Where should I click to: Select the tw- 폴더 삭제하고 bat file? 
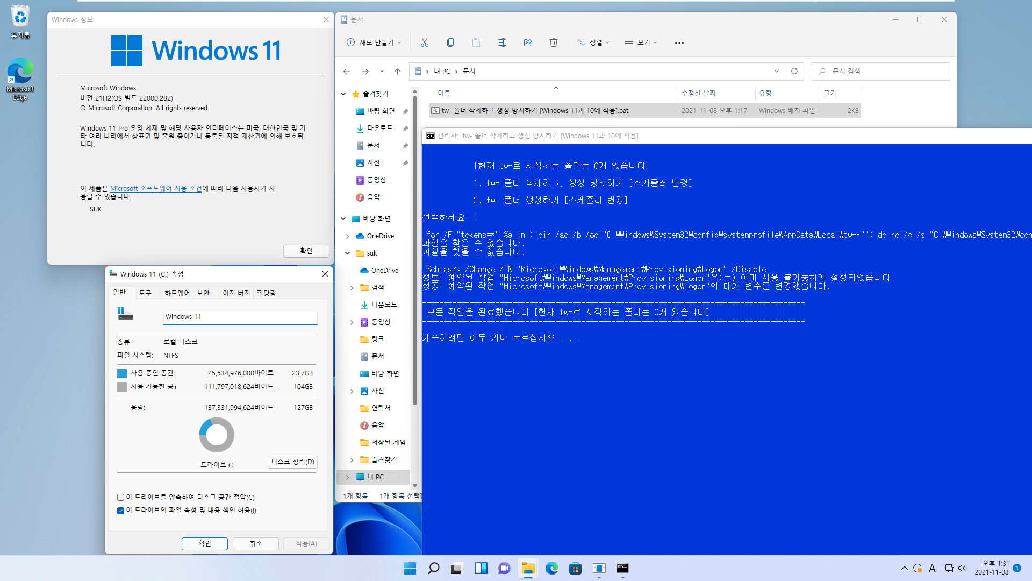pos(645,111)
